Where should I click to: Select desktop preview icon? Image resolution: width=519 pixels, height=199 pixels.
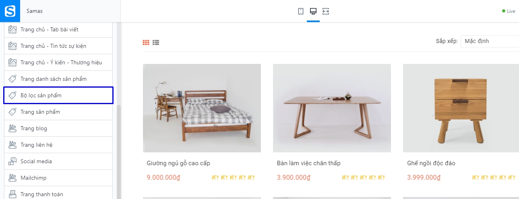click(x=313, y=11)
